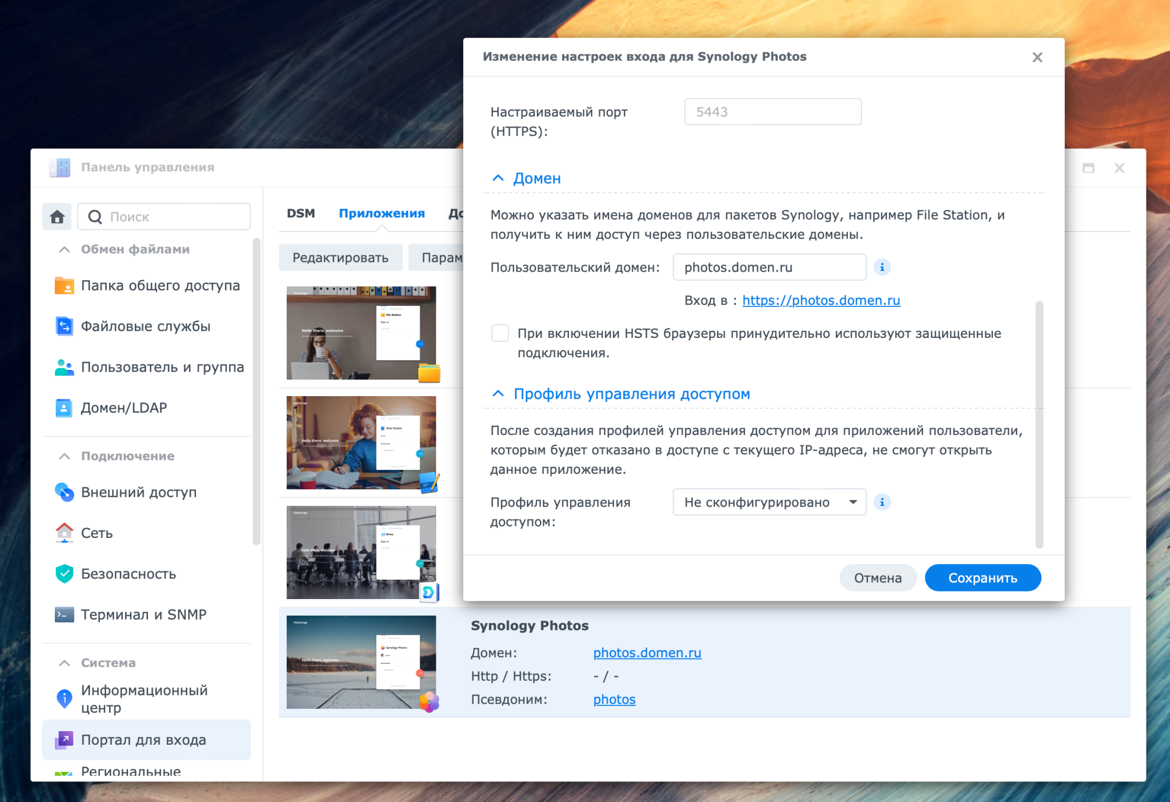Select Пользователь и группа sidebar item

147,367
